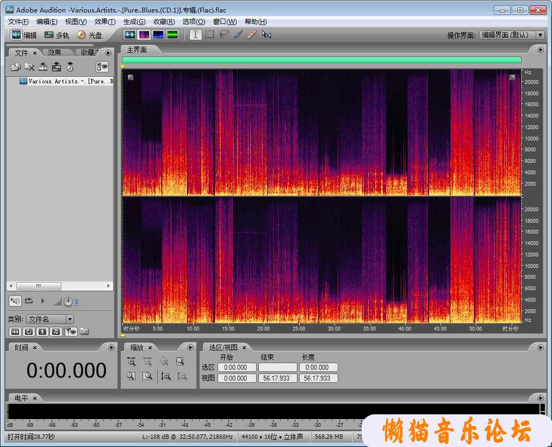The height and width of the screenshot is (447, 552).
Task: Toggle show MIDI files filter button
Action: point(56,332)
